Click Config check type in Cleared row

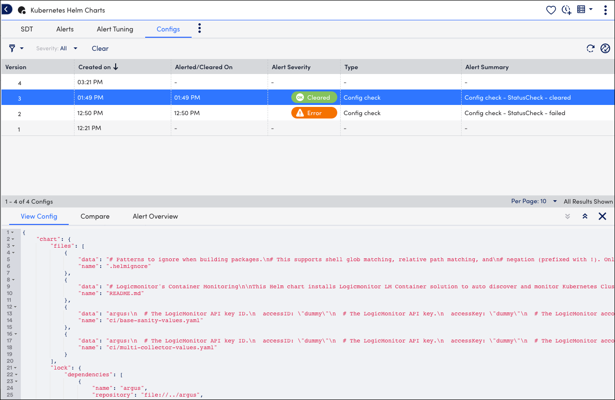[x=362, y=98]
